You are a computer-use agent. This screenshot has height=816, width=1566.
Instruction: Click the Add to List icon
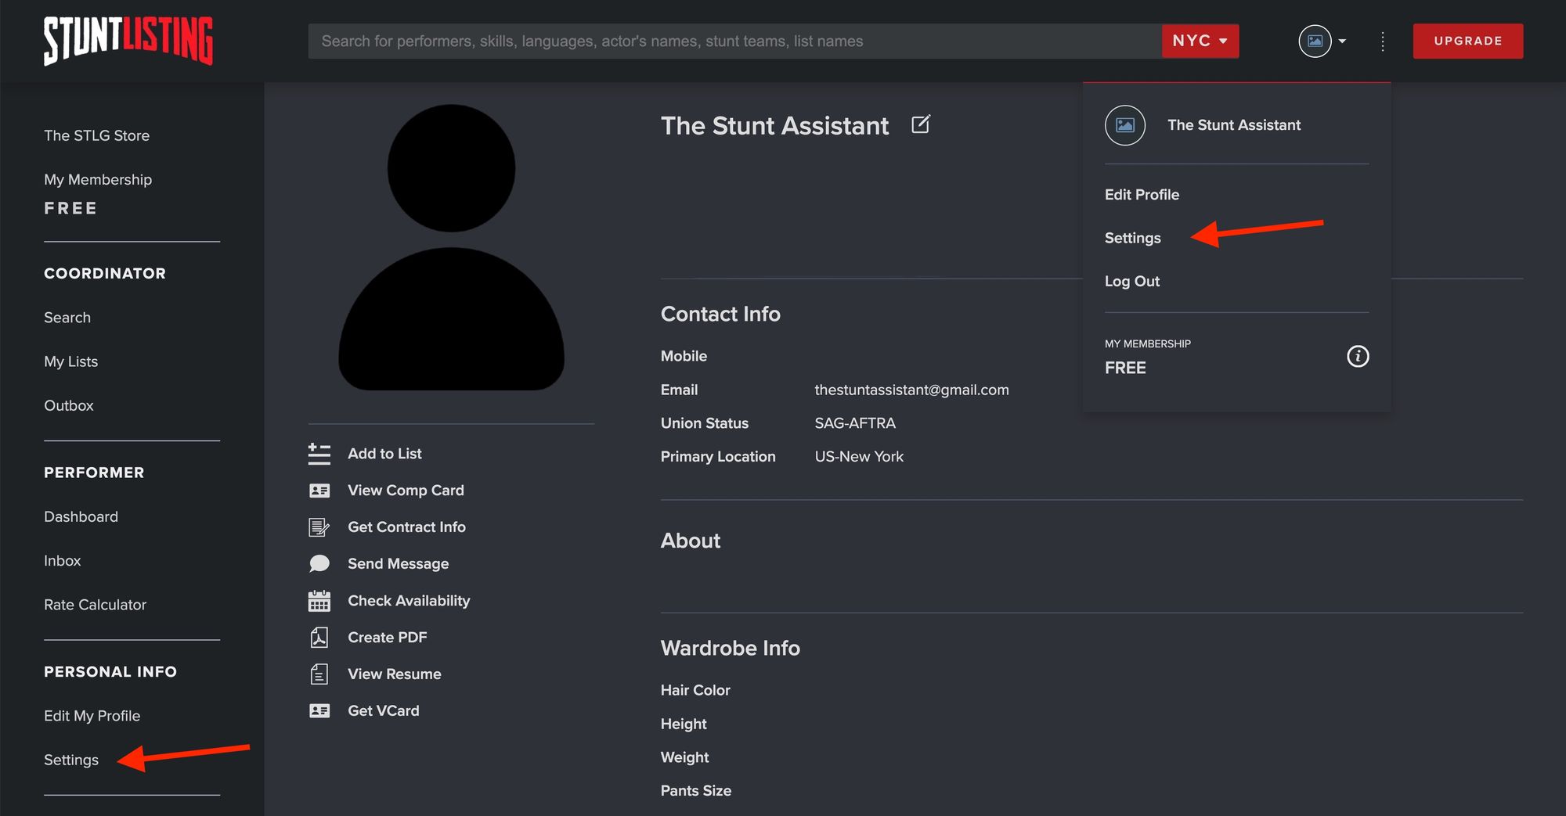tap(319, 454)
